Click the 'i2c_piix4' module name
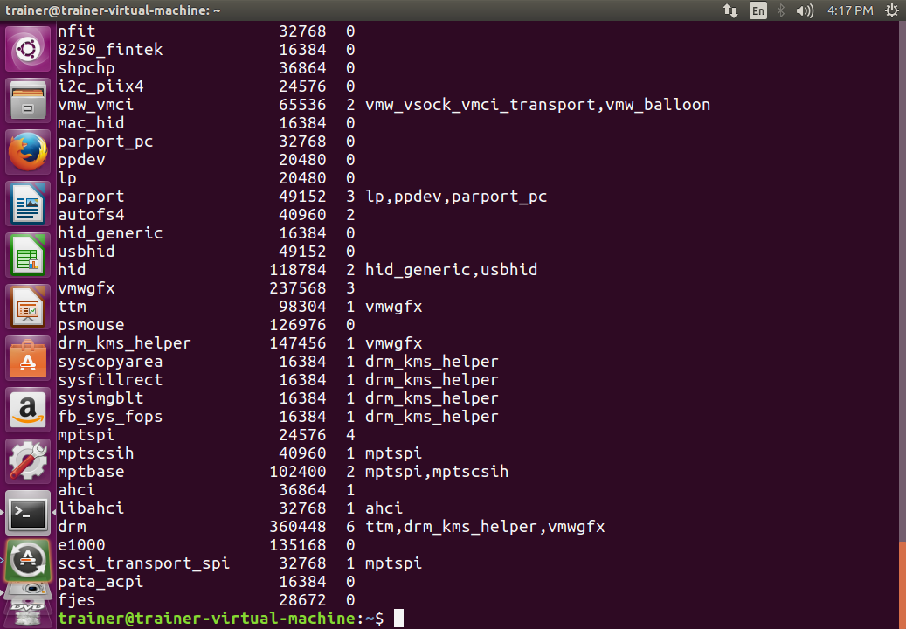Screen dimensions: 906x629 tap(100, 86)
